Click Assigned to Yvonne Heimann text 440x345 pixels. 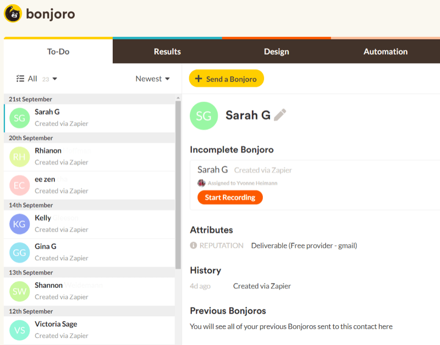(x=243, y=183)
